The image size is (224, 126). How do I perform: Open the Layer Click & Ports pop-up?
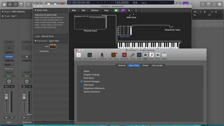click(x=47, y=36)
